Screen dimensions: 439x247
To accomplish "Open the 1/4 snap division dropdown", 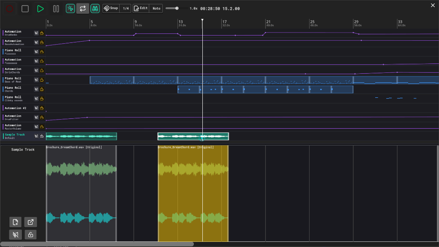I will pyautogui.click(x=126, y=9).
